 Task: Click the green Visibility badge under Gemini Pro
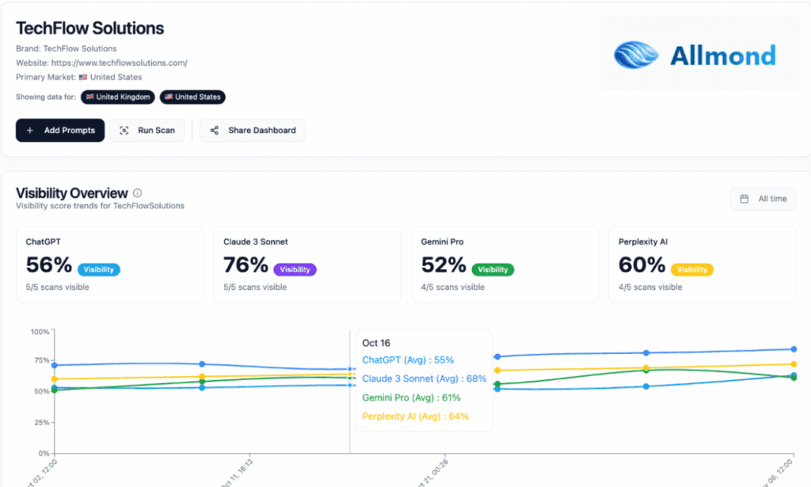click(x=493, y=269)
